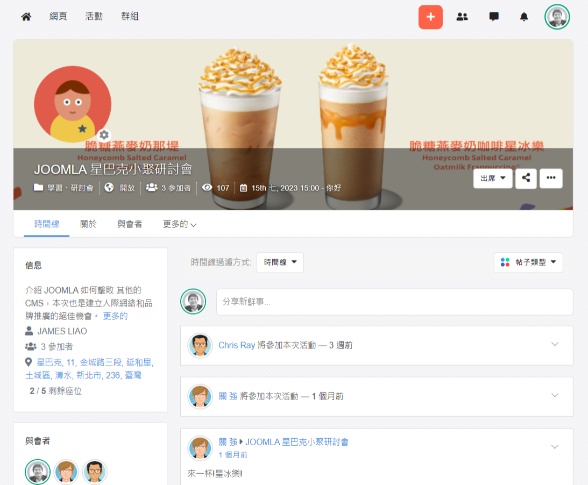Switch to the 時間線 tab
Image resolution: width=588 pixels, height=485 pixels.
click(x=46, y=224)
